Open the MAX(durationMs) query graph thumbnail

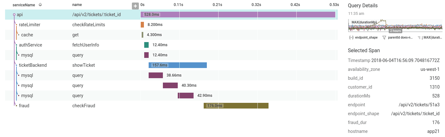[x=395, y=25]
